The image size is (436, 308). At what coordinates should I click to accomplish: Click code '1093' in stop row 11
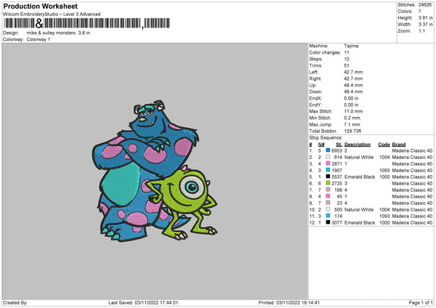click(384, 216)
